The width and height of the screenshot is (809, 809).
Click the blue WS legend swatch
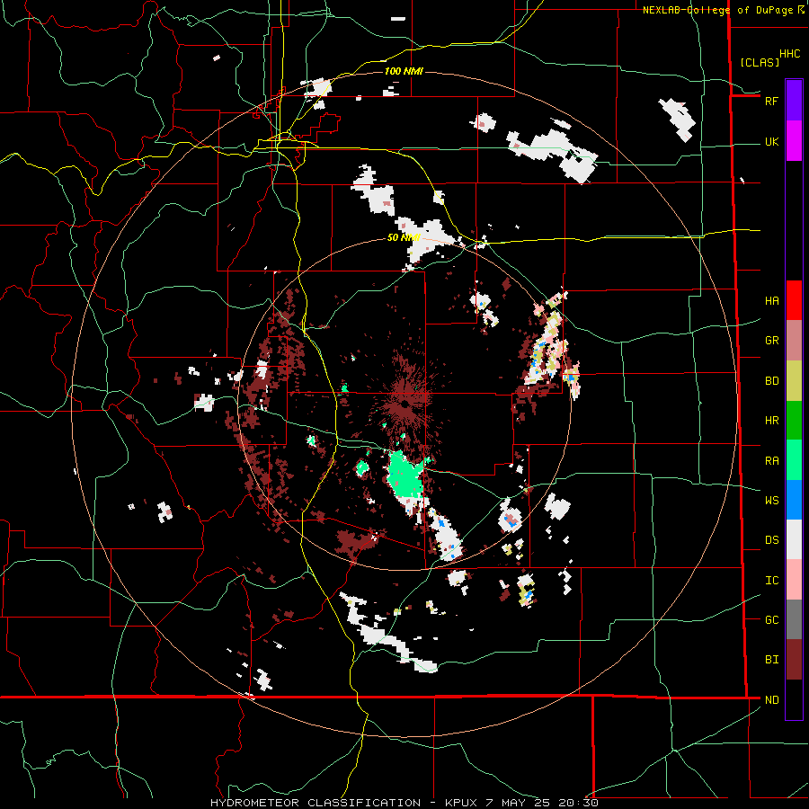(794, 500)
